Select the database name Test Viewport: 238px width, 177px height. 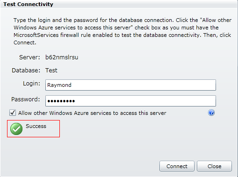(x=51, y=71)
